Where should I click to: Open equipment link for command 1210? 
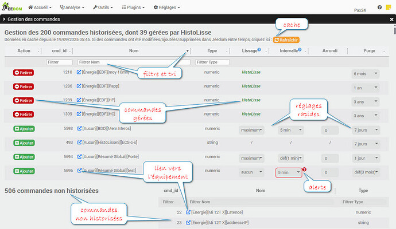(79, 72)
